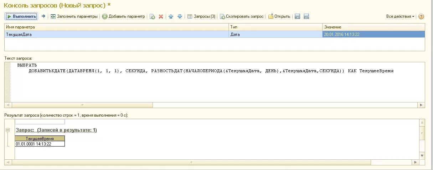This screenshot has height=170, width=433.
Task: Click the save diskette icon
Action: (x=298, y=16)
